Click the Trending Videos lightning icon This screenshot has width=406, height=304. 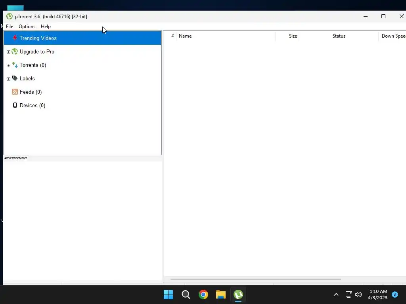click(x=15, y=38)
